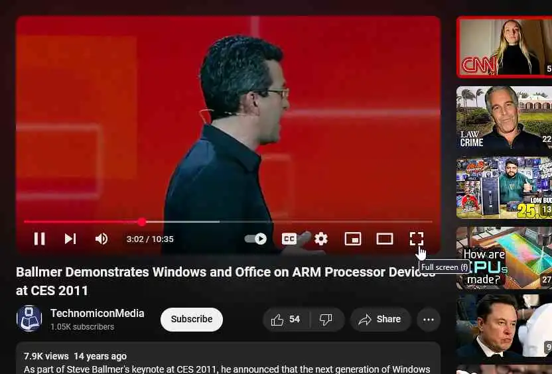Share this video

point(380,320)
